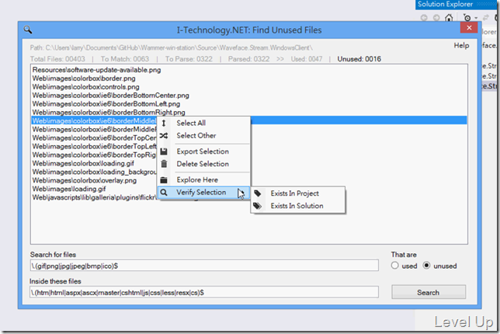Click the Select Other shuffle icon
The image size is (500, 334).
pos(164,136)
